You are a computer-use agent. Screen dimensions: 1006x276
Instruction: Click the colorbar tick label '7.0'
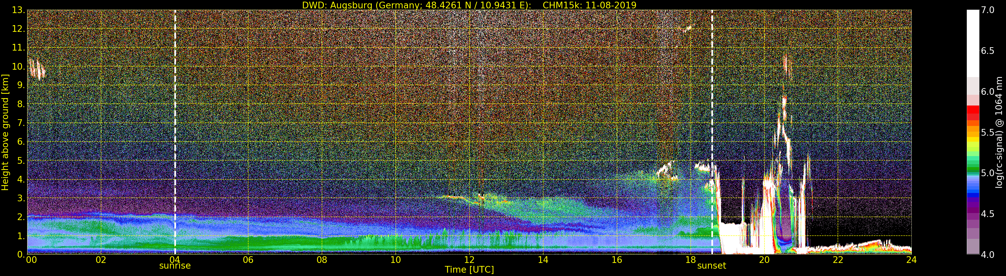988,10
